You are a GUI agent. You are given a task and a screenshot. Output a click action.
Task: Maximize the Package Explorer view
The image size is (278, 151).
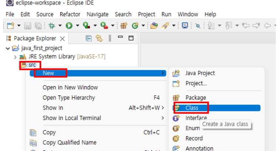point(131,38)
